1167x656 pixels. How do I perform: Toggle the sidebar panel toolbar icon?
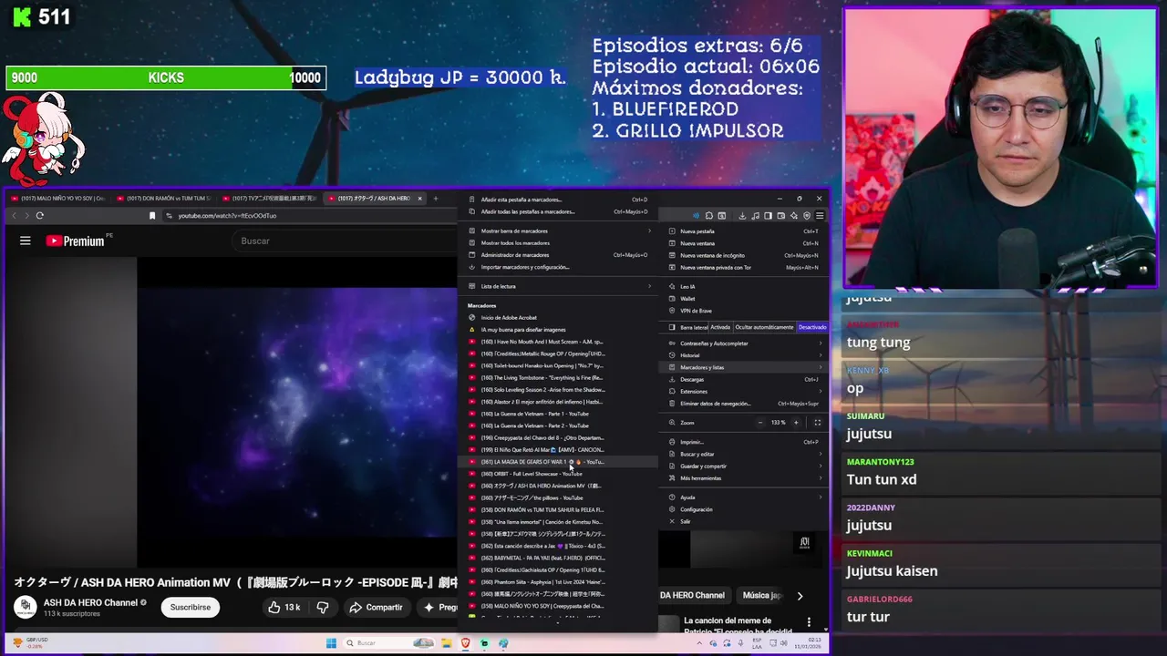[x=768, y=216]
